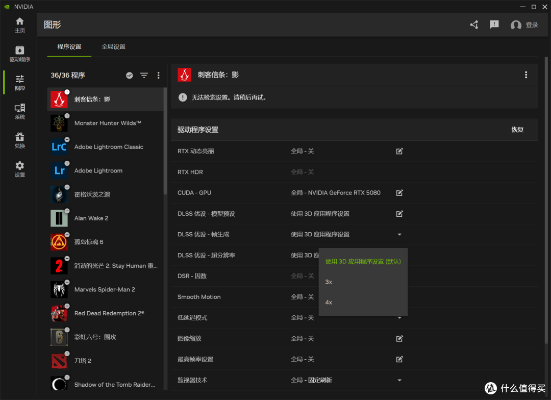551x400 pixels.
Task: Edit the RTX 动态亮丽 setting
Action: click(x=399, y=151)
